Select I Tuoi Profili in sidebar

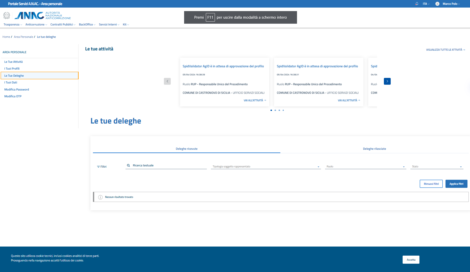[12, 69]
